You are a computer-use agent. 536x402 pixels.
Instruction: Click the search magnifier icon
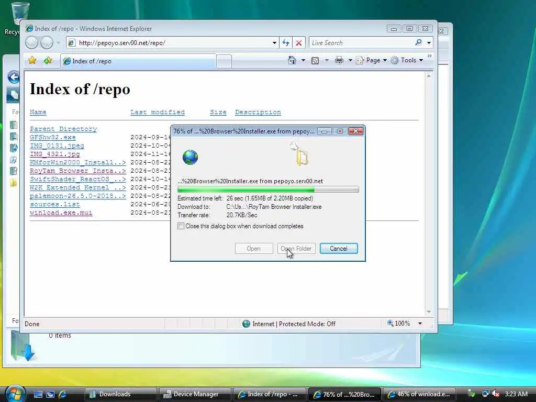click(x=418, y=42)
